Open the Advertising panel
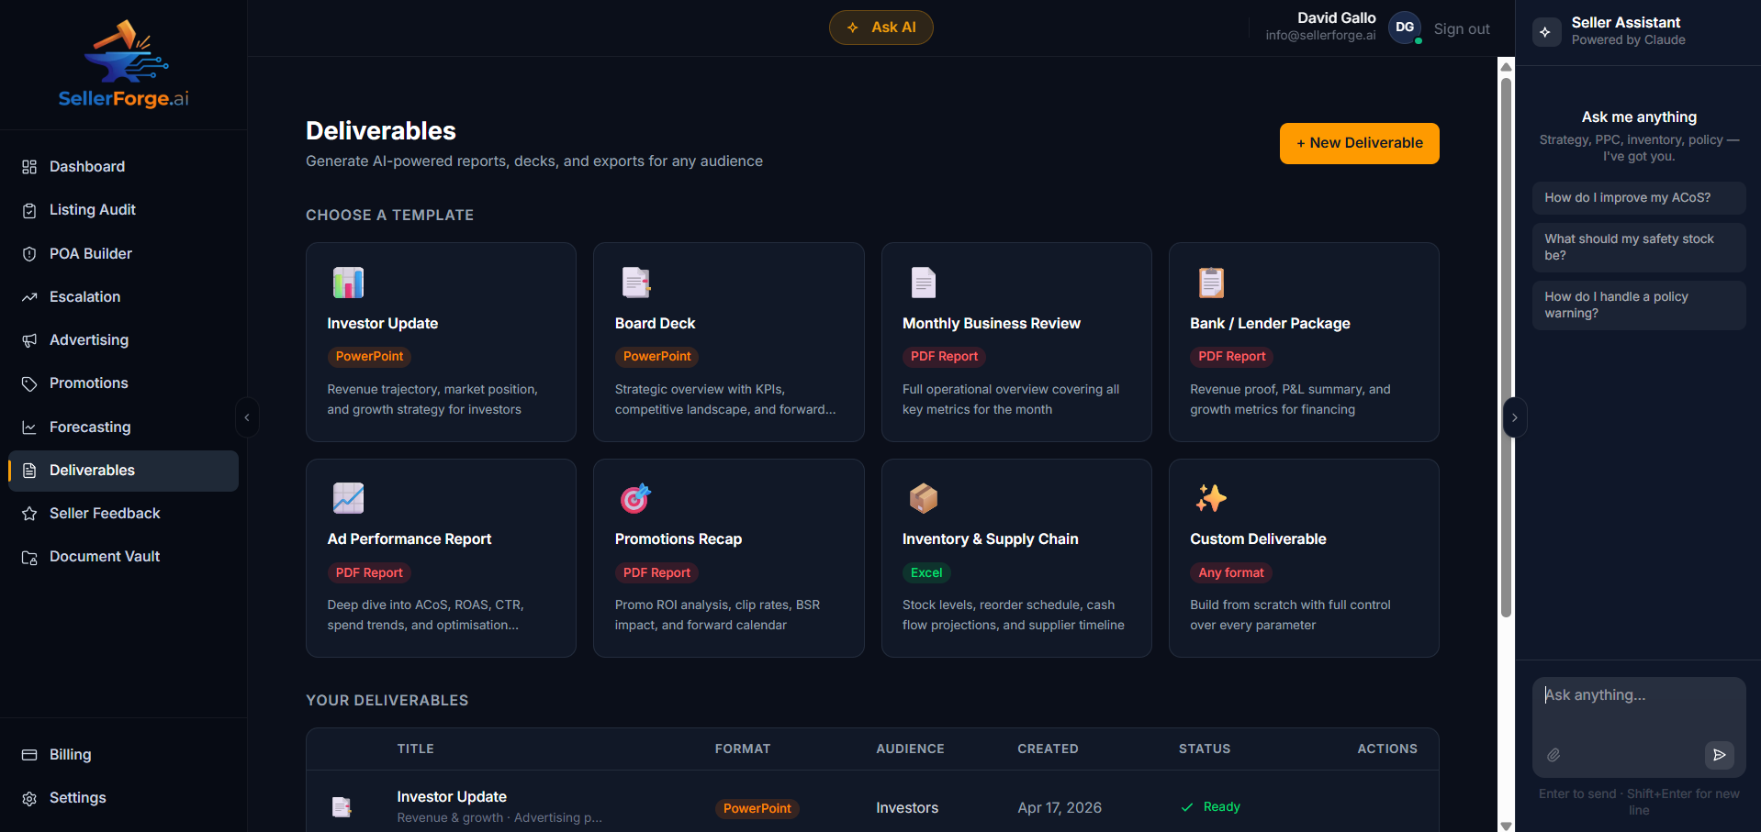The height and width of the screenshot is (832, 1761). pyautogui.click(x=88, y=339)
